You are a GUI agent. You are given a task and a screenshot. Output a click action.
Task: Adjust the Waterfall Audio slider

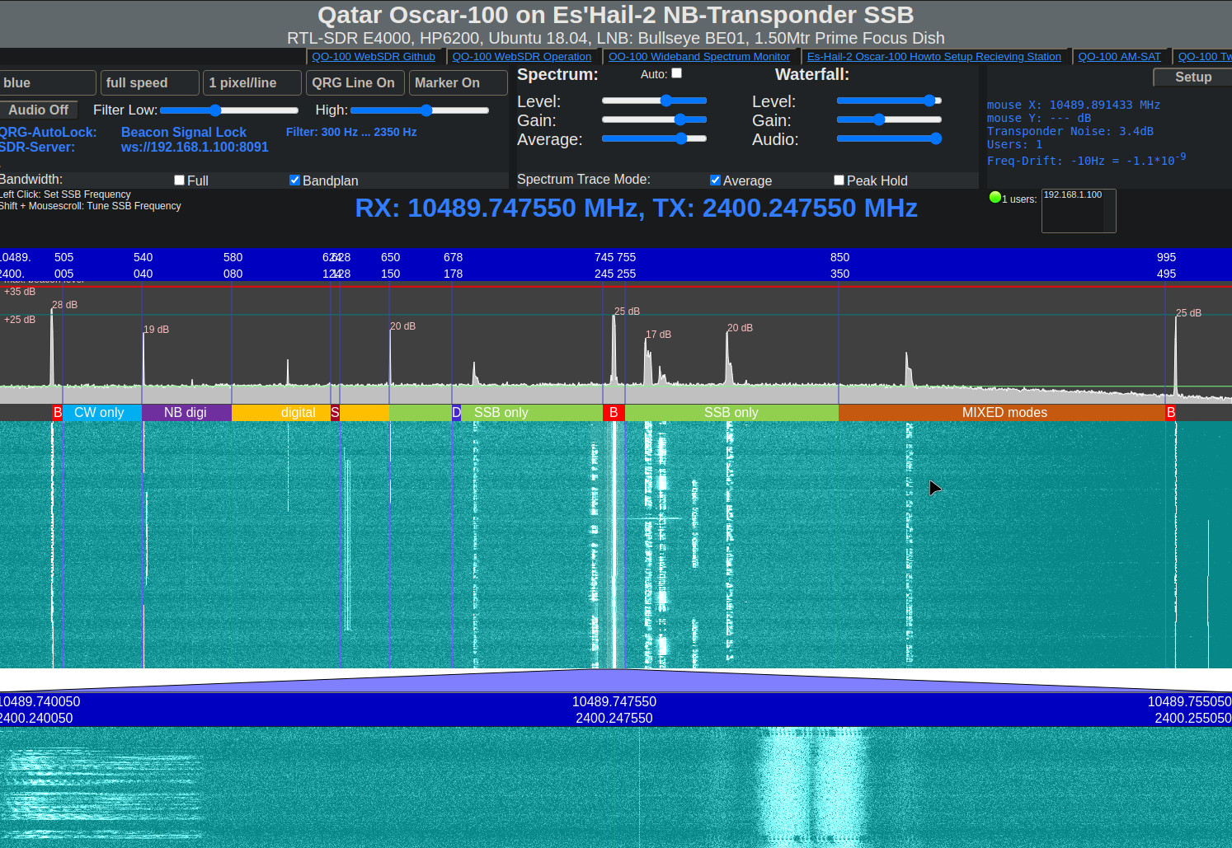pyautogui.click(x=889, y=138)
